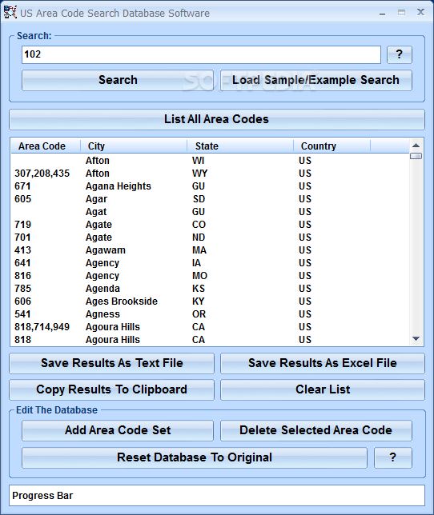434x515 pixels.
Task: Select the Agenda KS row
Action: [211, 289]
